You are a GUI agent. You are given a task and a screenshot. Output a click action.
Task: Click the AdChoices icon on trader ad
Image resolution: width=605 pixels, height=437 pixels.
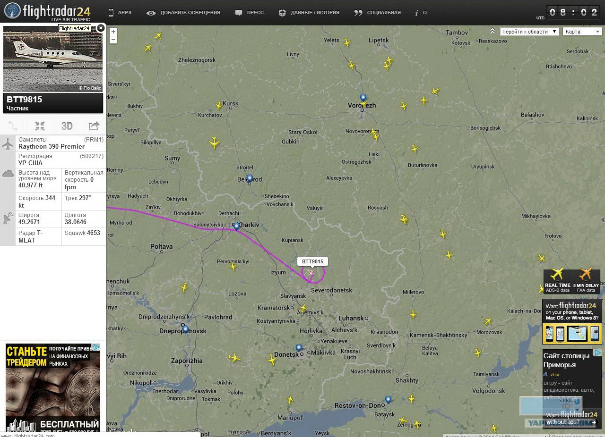coord(96,347)
